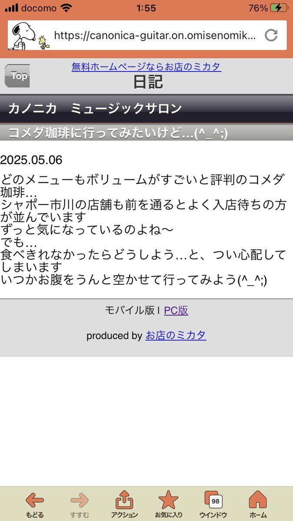Screen dimensions: 293x521
Task: Tap the すすむ forward arrow
Action: coord(79,505)
